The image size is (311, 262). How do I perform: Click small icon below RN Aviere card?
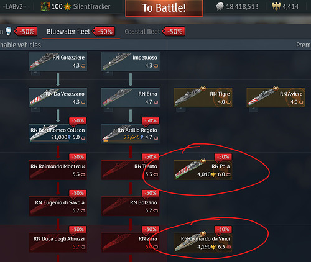pyautogui.click(x=253, y=109)
